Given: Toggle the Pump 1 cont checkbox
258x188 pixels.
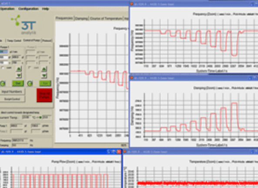Looking at the screenshot, I should [x=3, y=68].
